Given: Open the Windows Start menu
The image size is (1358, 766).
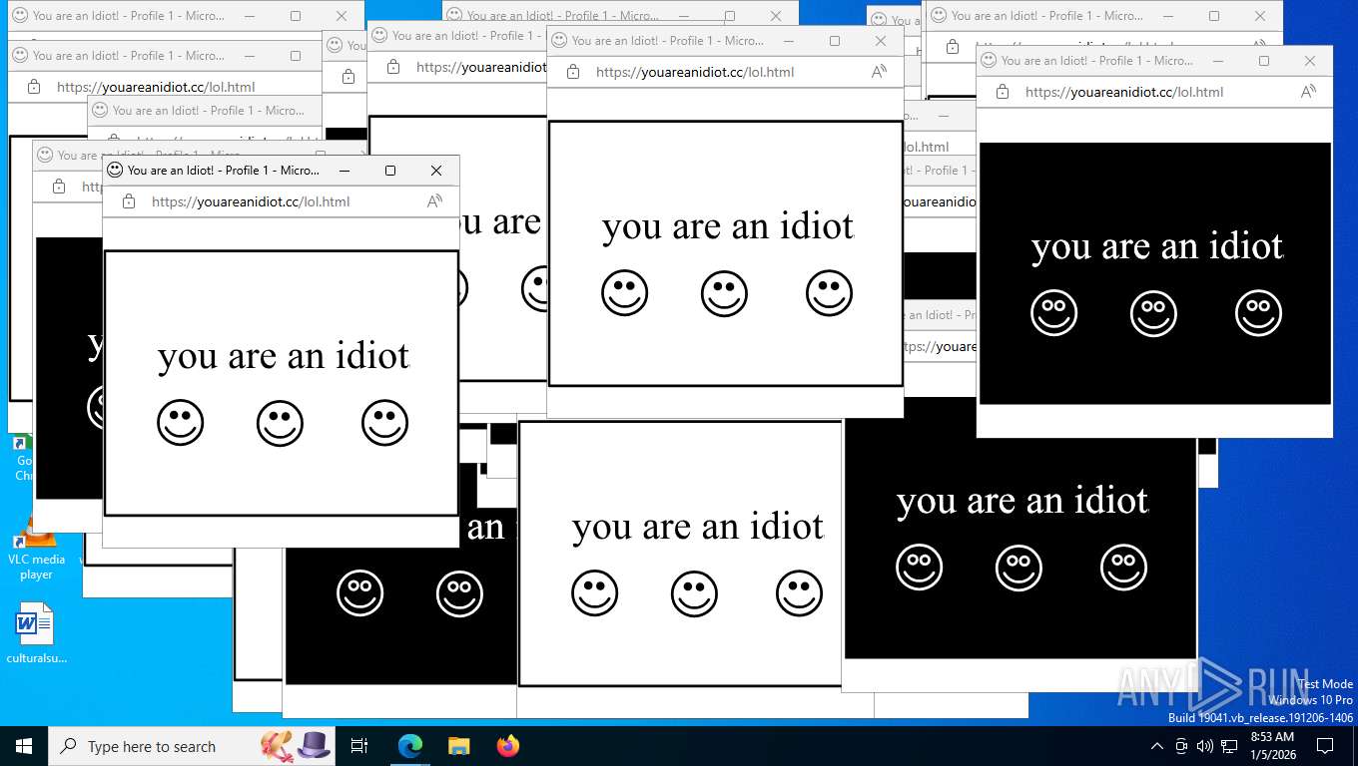Looking at the screenshot, I should (x=24, y=746).
